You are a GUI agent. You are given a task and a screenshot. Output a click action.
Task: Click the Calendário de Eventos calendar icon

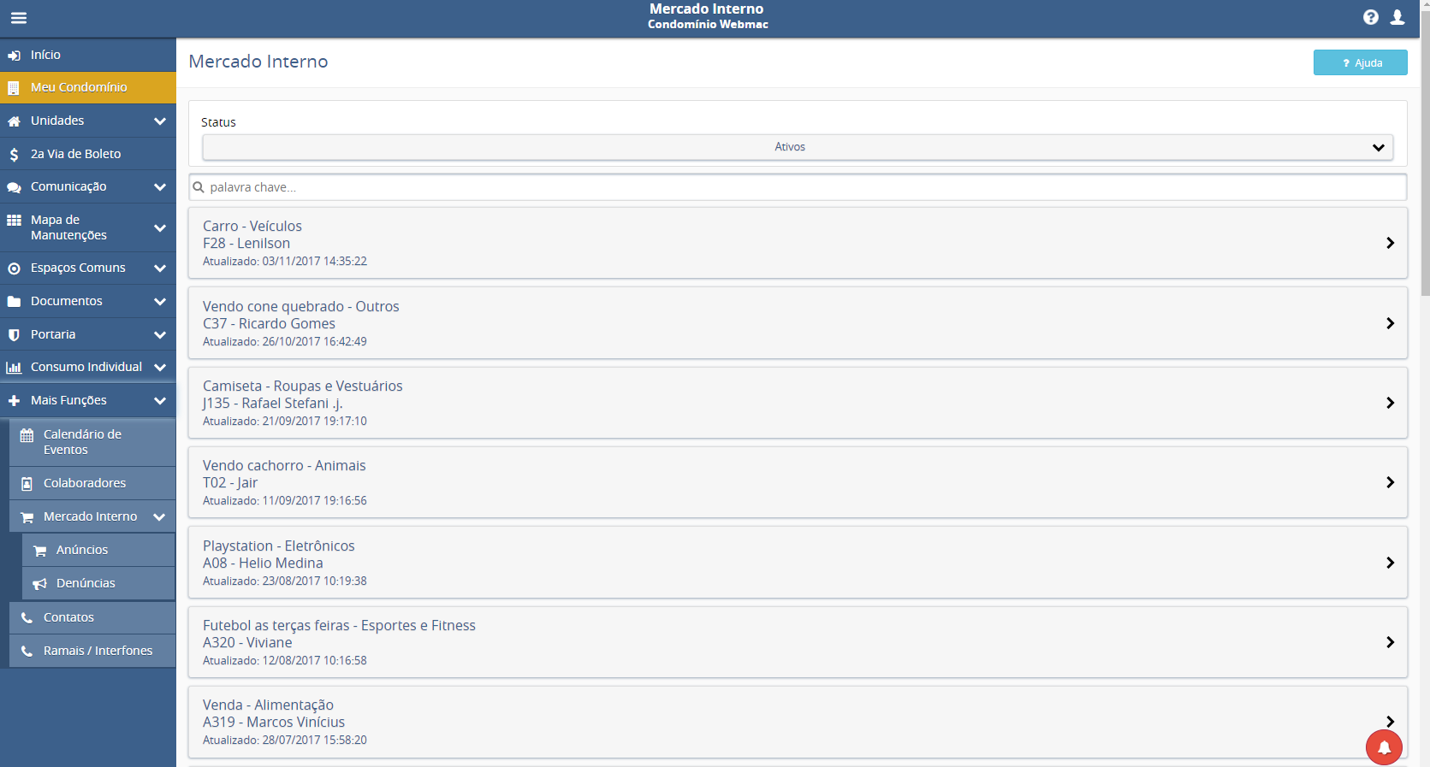pos(27,435)
